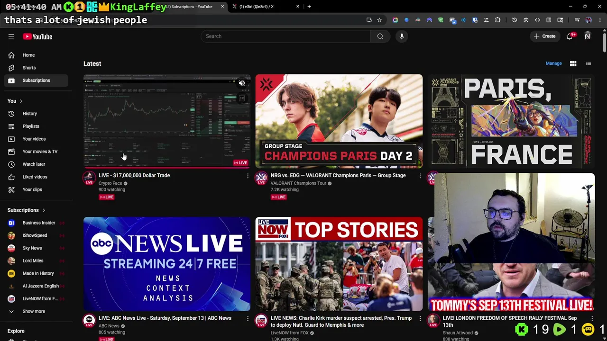Click the 'Crypto Face' channel name

pos(110,183)
